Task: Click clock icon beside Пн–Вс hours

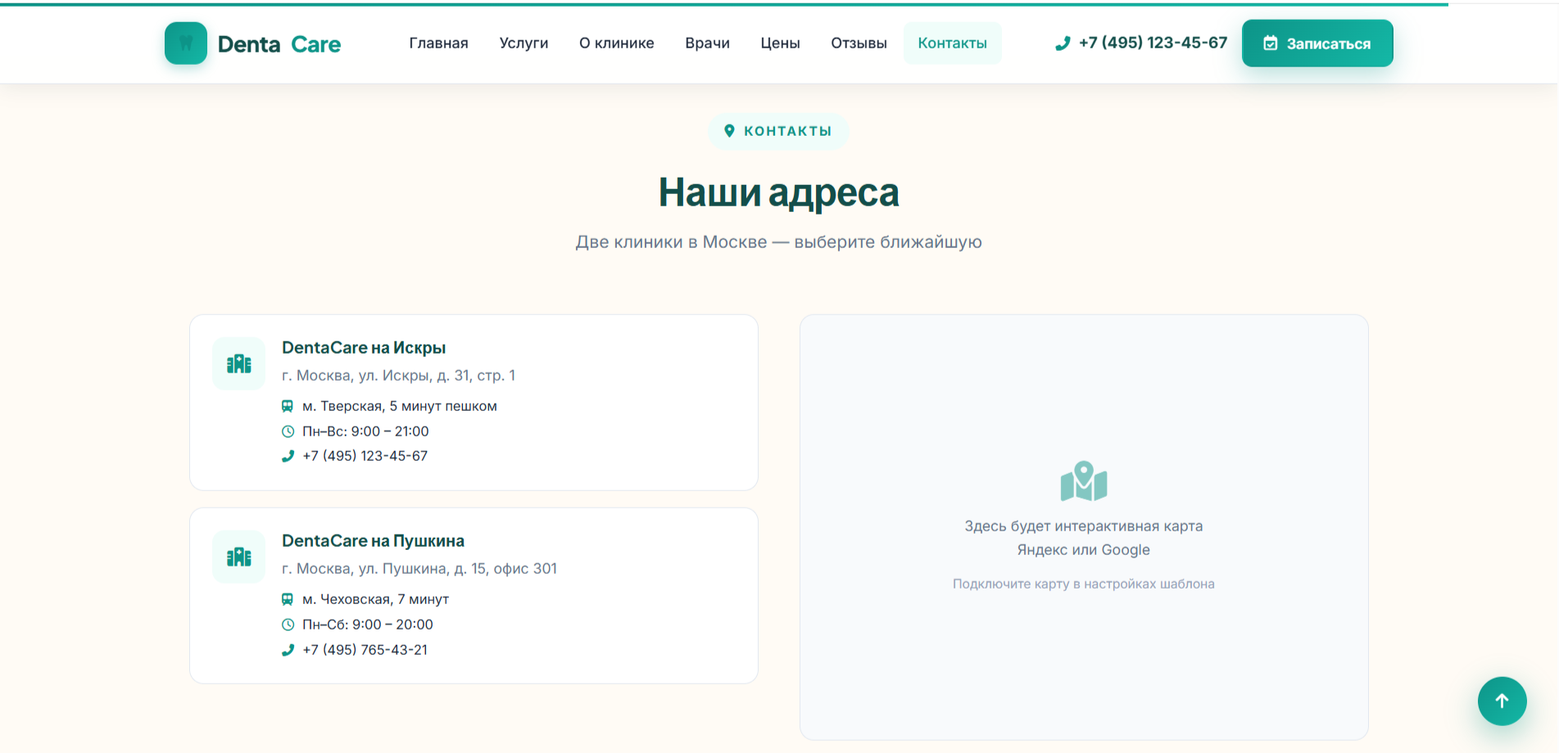Action: pos(288,431)
